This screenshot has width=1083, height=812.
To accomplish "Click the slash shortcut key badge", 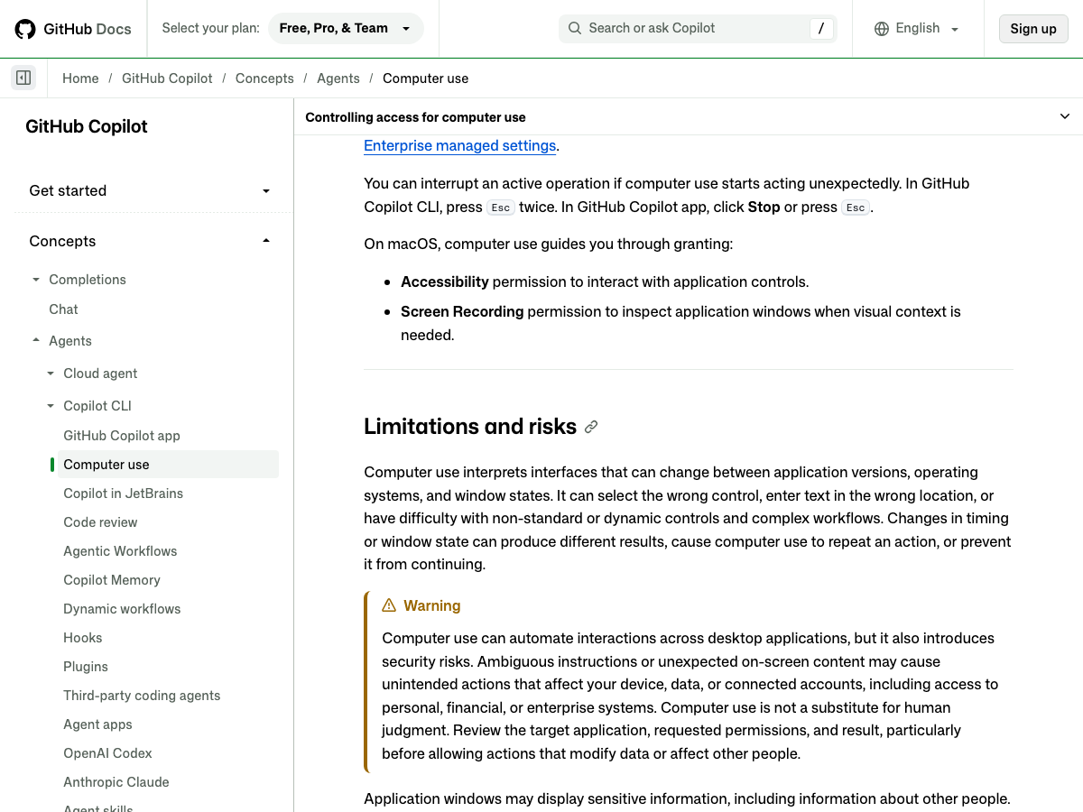I will coord(820,29).
